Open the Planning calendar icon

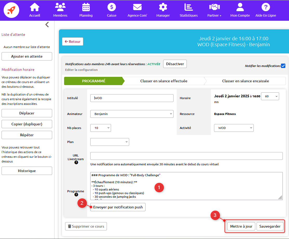click(x=86, y=7)
